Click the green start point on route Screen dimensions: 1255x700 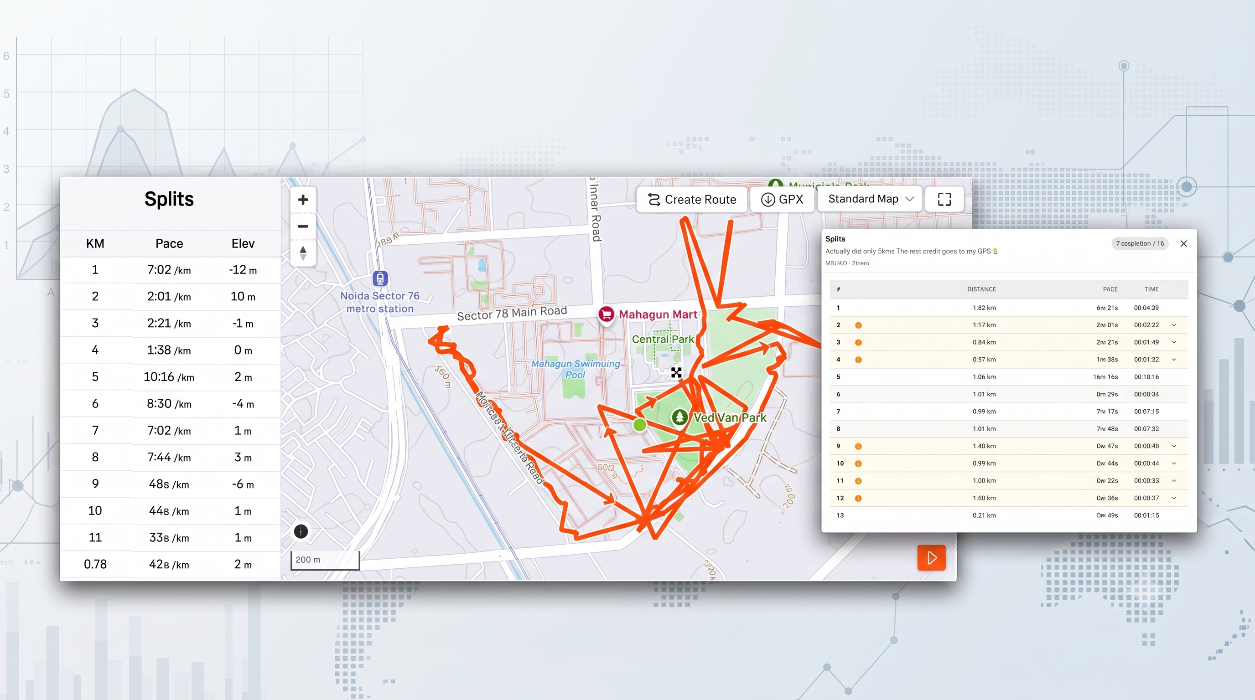click(x=640, y=425)
